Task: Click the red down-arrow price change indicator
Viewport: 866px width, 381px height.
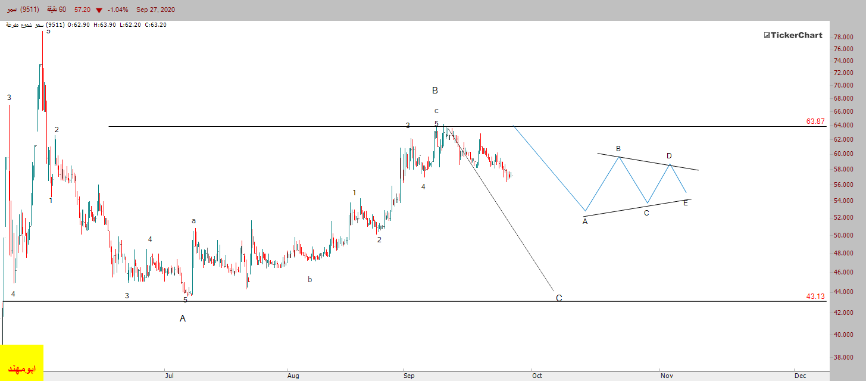Action: tap(99, 10)
